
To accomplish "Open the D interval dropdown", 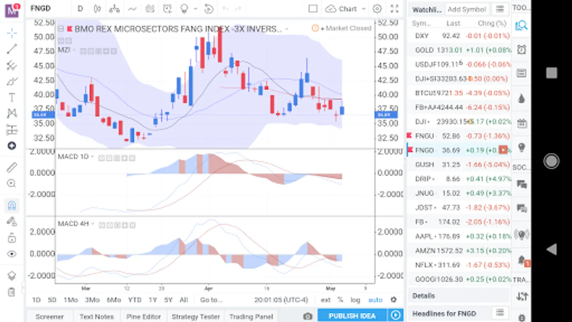I will (80, 9).
